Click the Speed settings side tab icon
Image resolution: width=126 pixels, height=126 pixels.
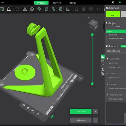(103, 65)
